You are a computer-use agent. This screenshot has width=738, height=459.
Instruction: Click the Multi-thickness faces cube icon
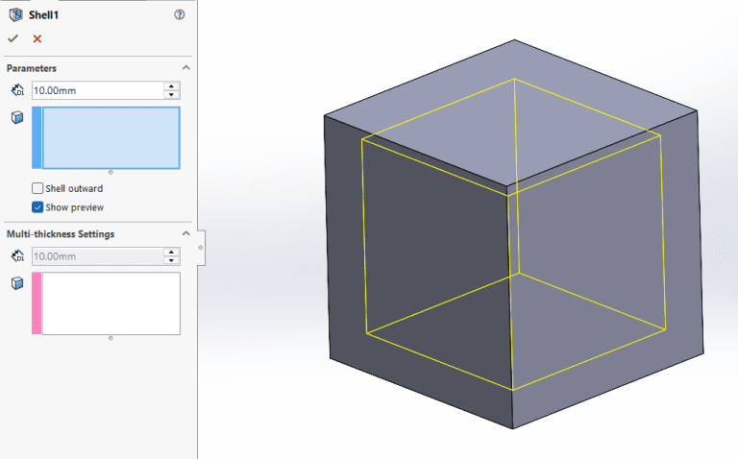tap(16, 282)
